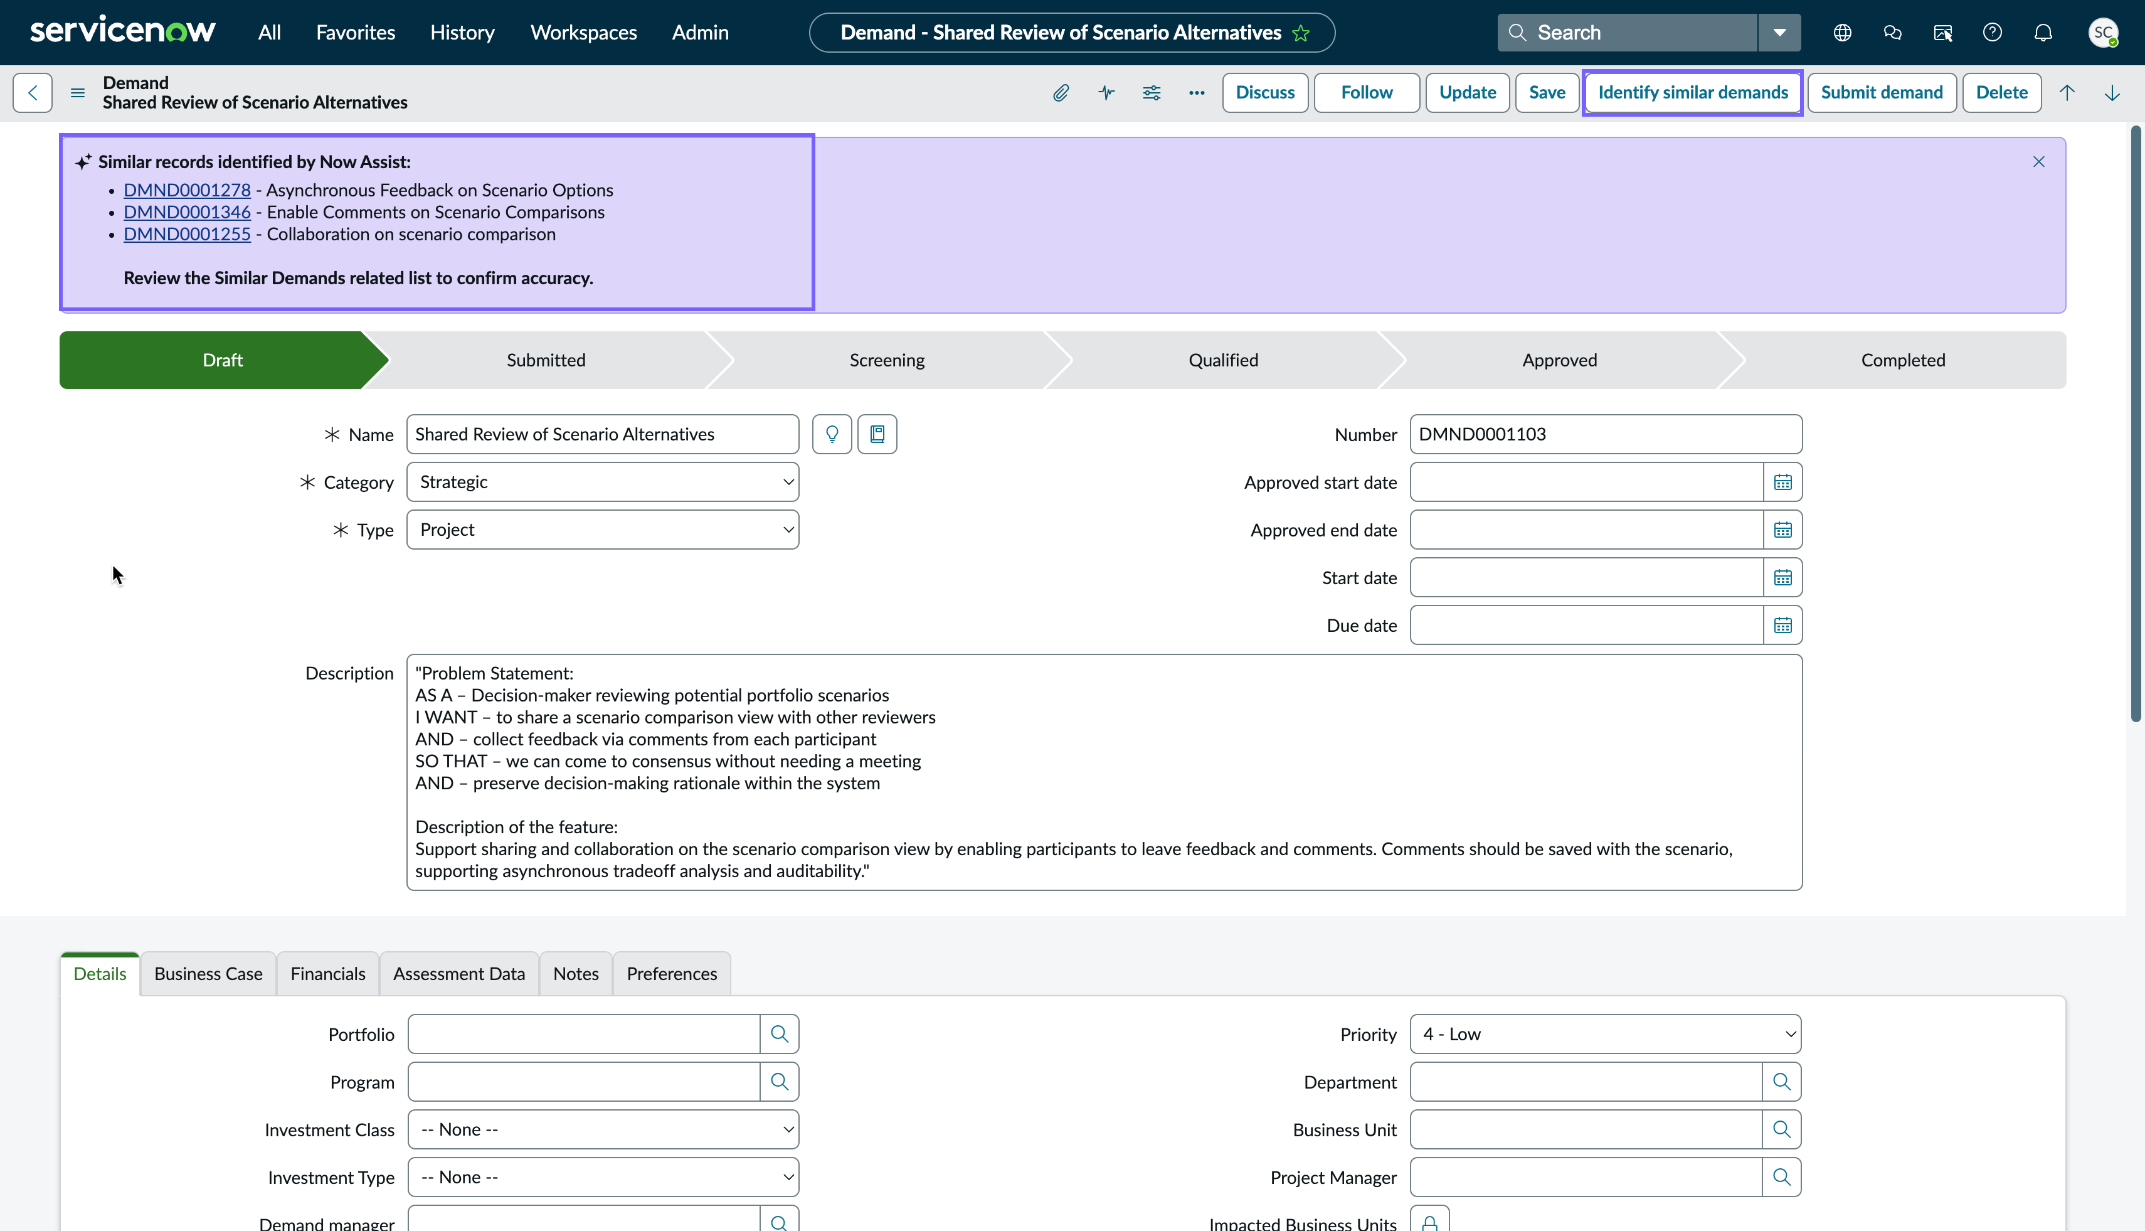Click the back arrow button
Image resolution: width=2145 pixels, height=1231 pixels.
tap(33, 92)
